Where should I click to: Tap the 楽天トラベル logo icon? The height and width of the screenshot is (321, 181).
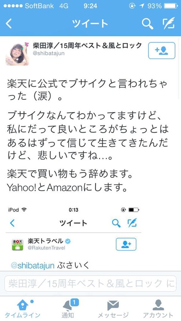tap(18, 245)
